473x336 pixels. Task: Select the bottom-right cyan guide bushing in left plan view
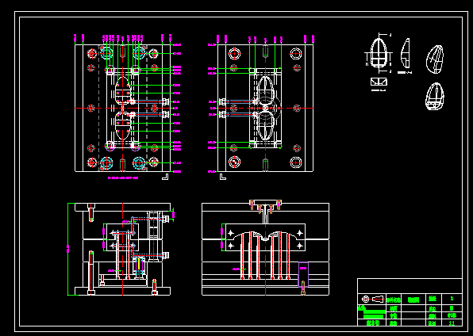click(139, 162)
